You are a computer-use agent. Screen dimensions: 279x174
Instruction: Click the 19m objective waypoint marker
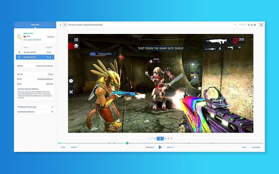click(x=195, y=77)
